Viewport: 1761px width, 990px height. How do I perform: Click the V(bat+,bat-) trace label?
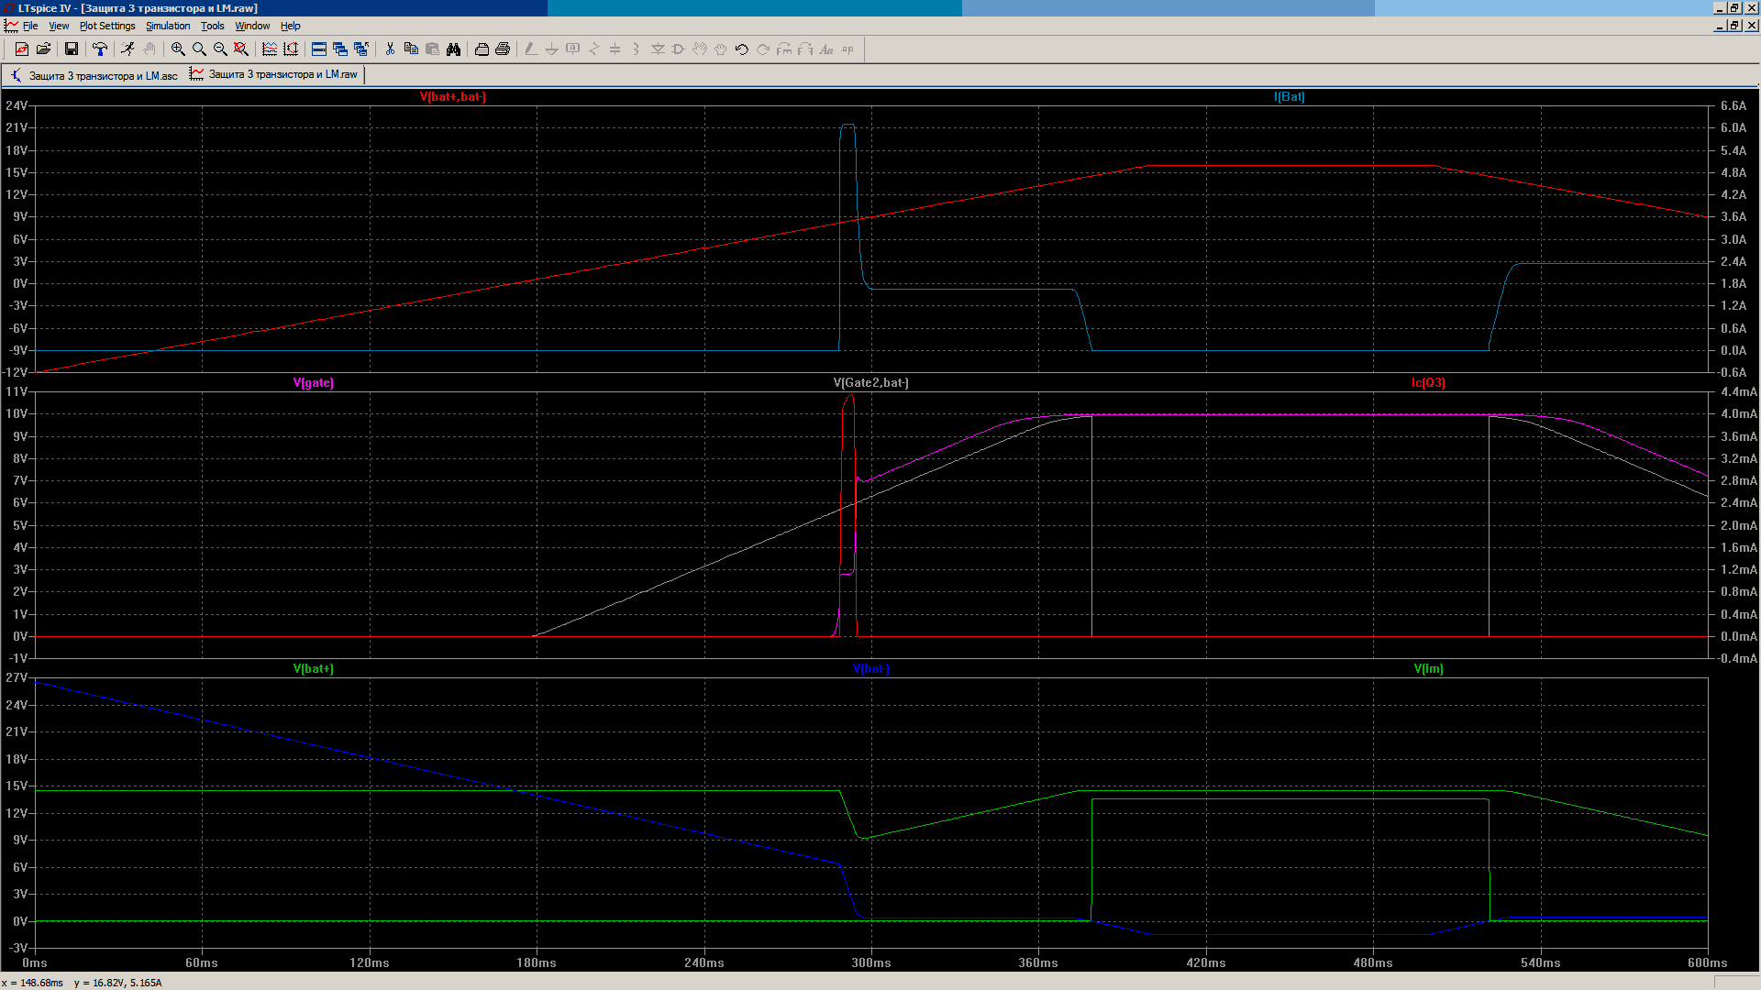(x=453, y=96)
